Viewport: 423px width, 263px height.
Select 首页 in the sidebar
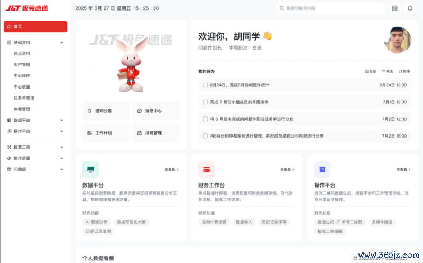[35, 27]
